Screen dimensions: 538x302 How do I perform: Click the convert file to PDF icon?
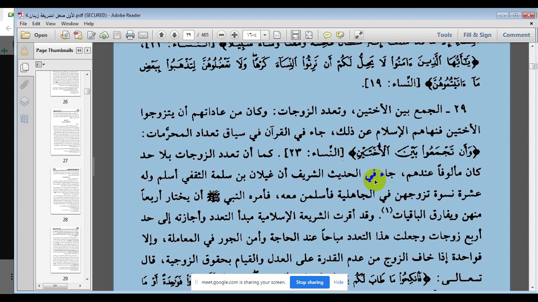coord(65,35)
